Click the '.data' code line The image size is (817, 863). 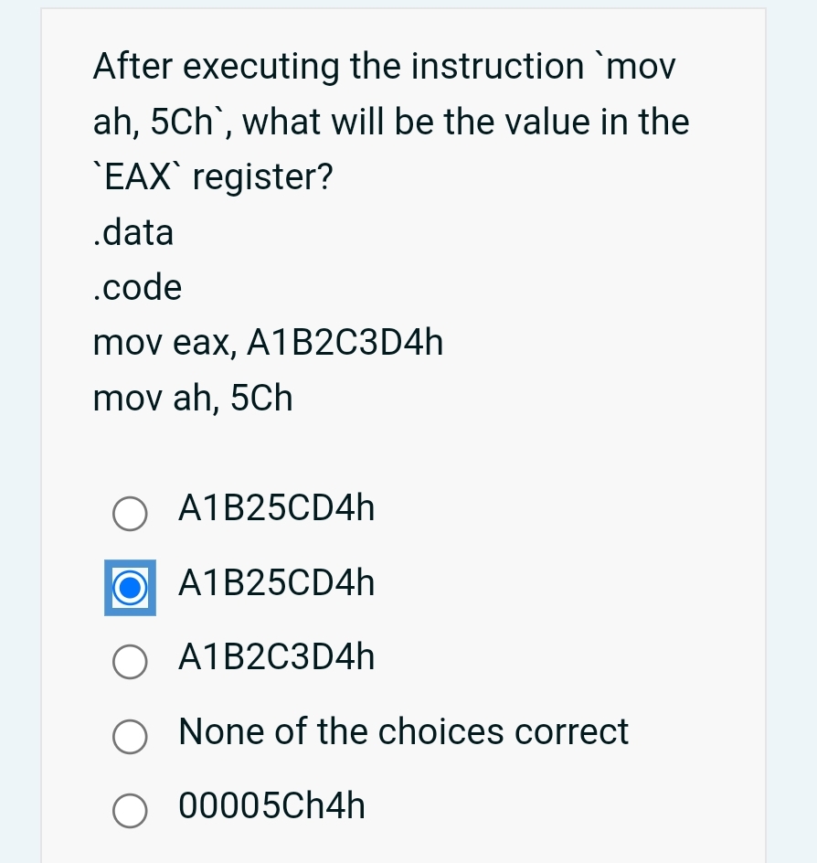(133, 233)
